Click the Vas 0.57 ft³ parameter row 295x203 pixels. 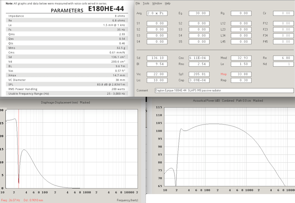tap(67, 71)
